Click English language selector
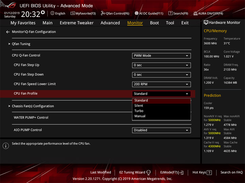The width and height of the screenshot is (245, 183). 60,14
